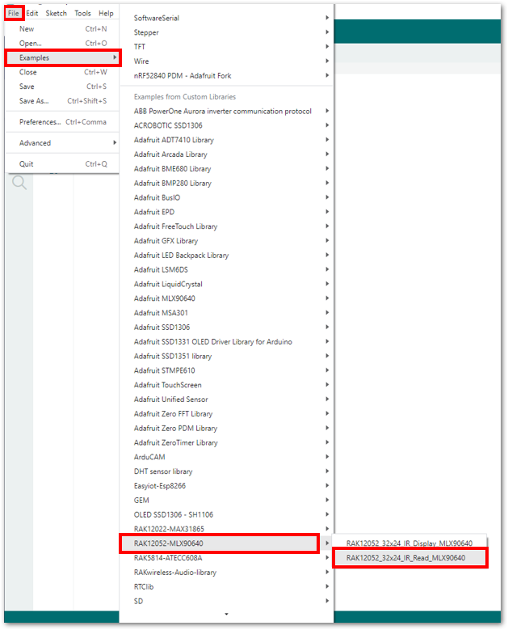This screenshot has height=630, width=508.
Task: Open Adafruit SSD1306 examples
Action: coord(227,328)
